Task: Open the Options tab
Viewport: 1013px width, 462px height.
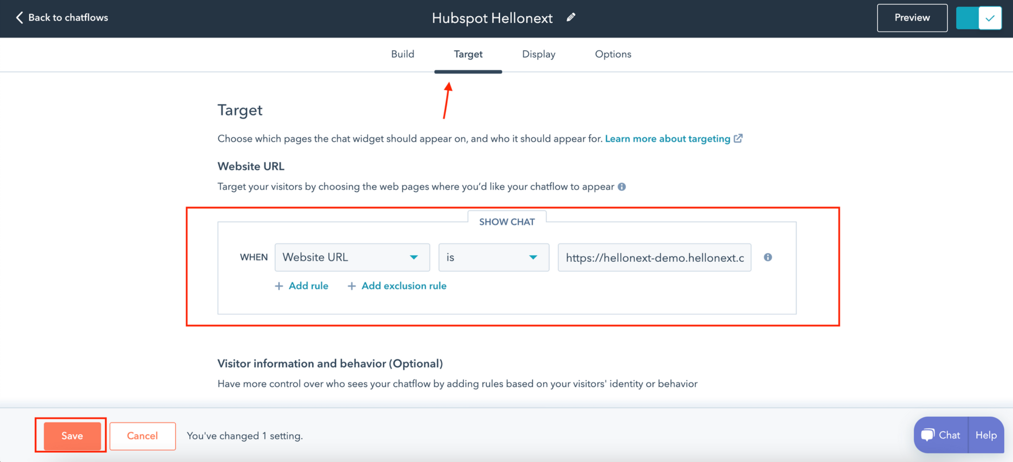Action: pos(613,54)
